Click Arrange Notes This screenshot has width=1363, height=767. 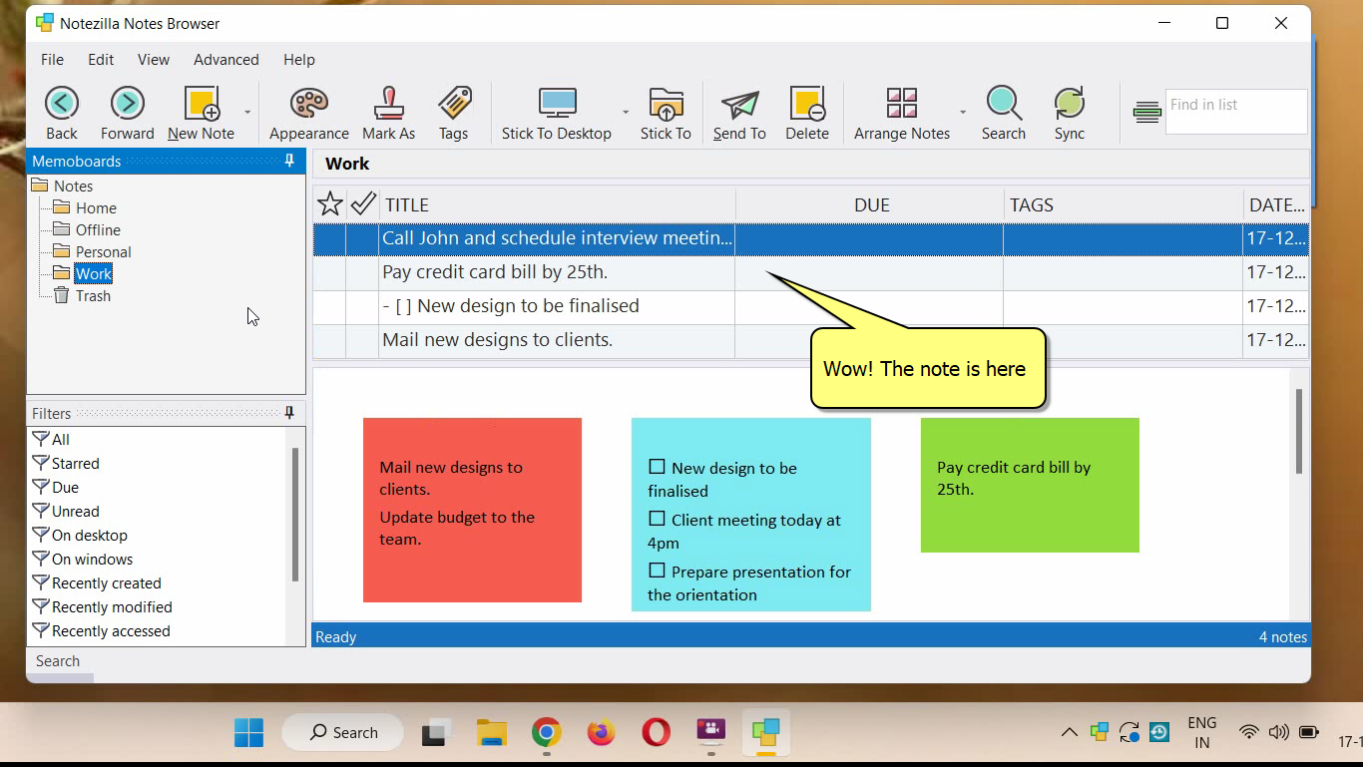point(902,113)
